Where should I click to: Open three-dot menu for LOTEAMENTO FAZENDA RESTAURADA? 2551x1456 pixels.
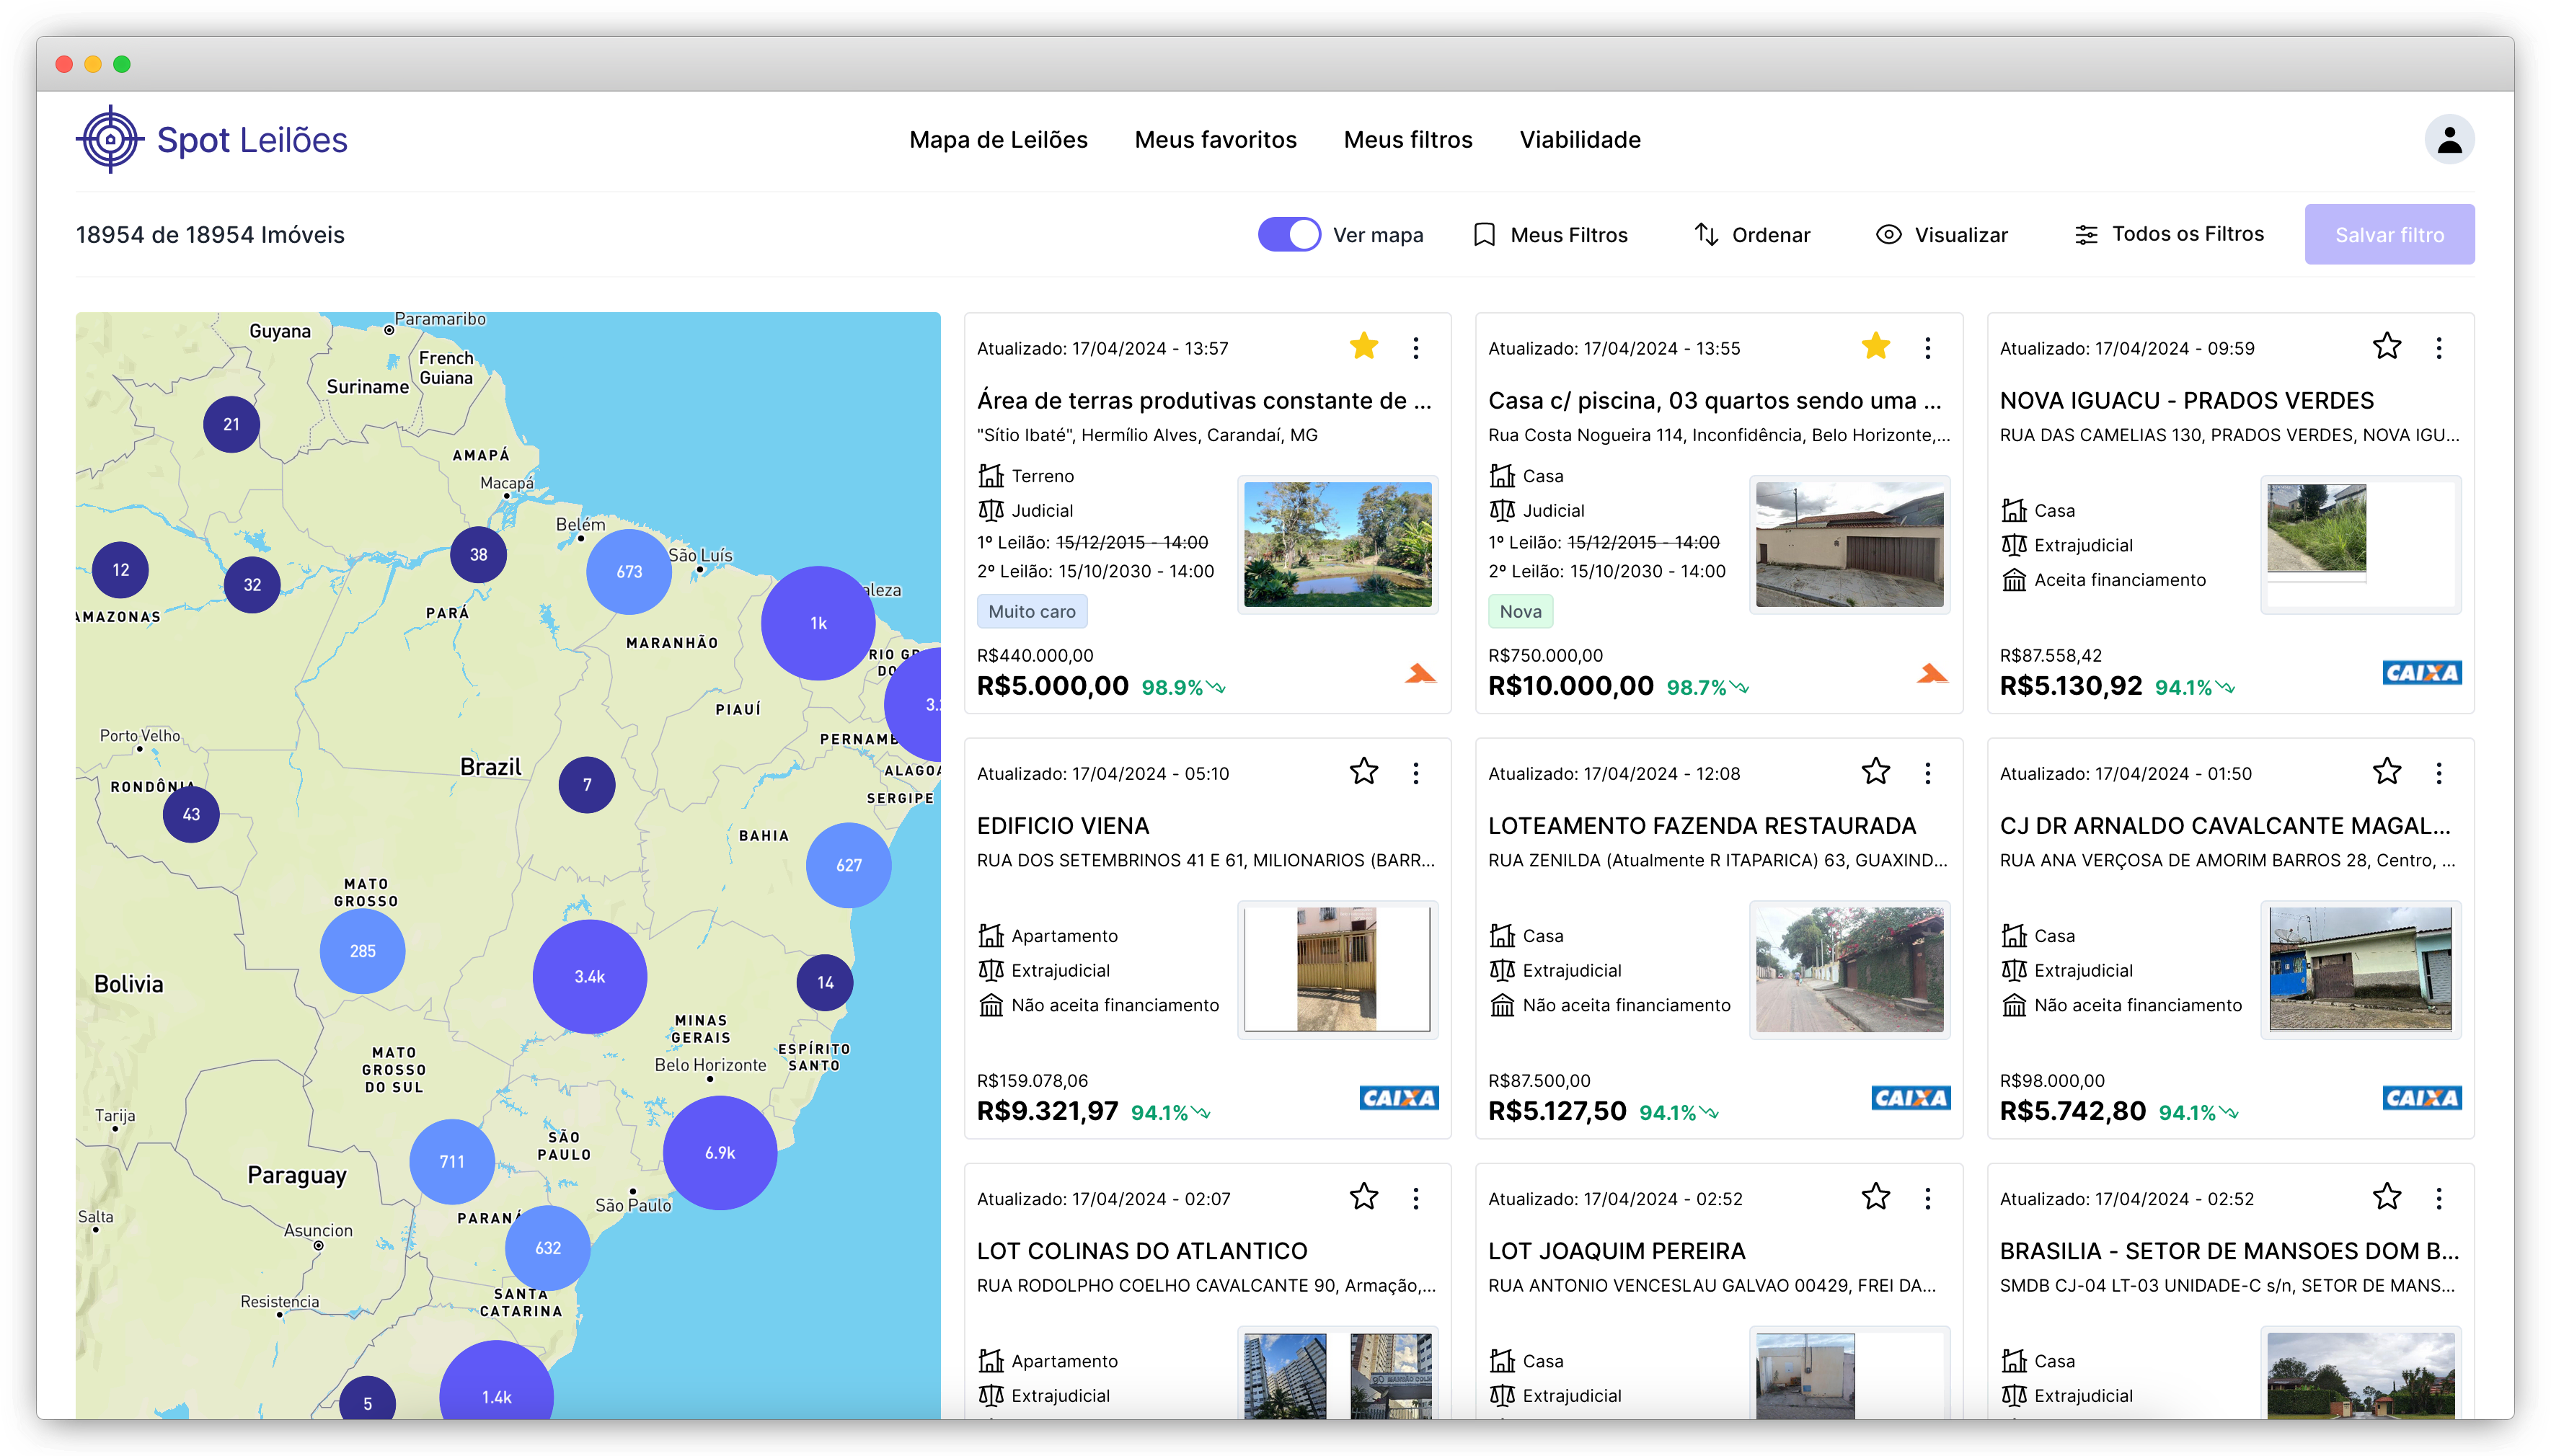coord(1927,772)
